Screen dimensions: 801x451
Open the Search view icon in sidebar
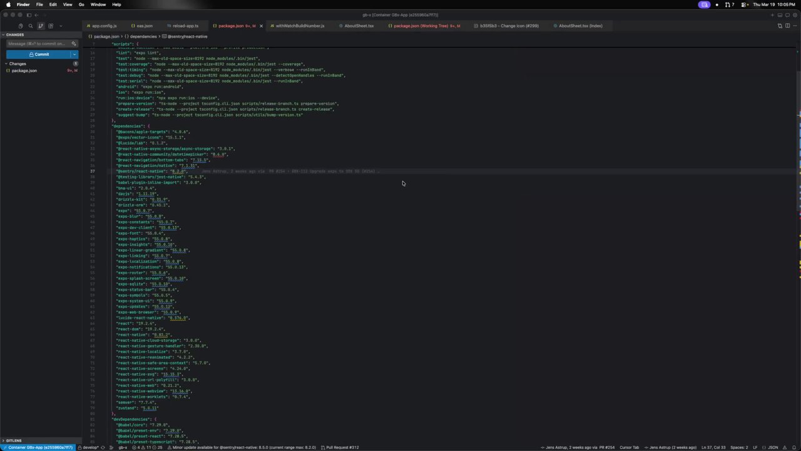[31, 26]
